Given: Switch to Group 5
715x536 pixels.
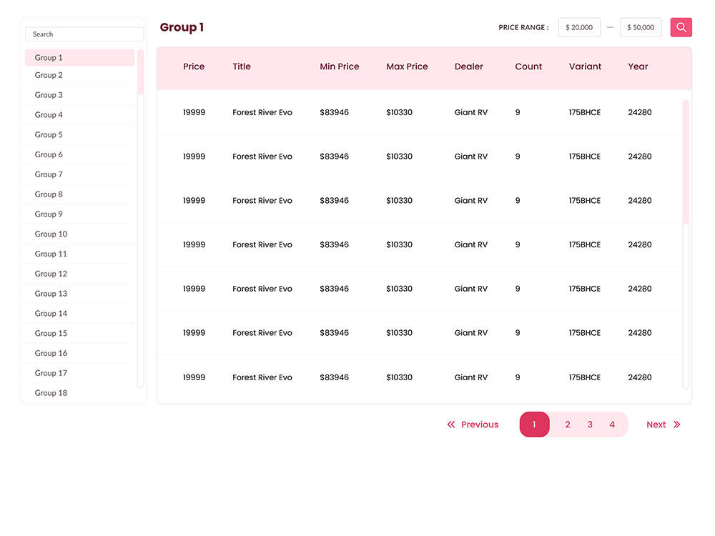Looking at the screenshot, I should [x=80, y=134].
